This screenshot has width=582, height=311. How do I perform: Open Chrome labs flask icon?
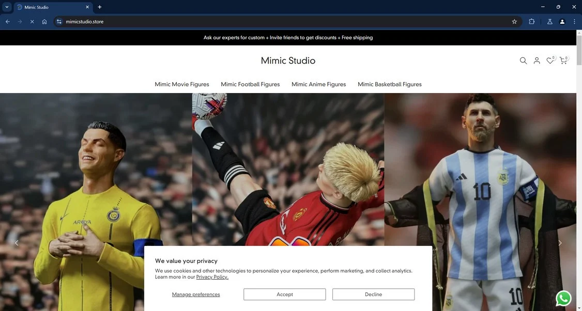pos(550,22)
